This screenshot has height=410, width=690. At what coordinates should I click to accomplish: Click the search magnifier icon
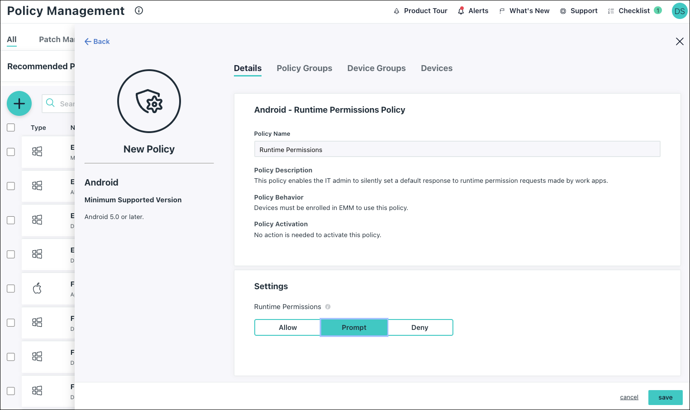(x=51, y=103)
